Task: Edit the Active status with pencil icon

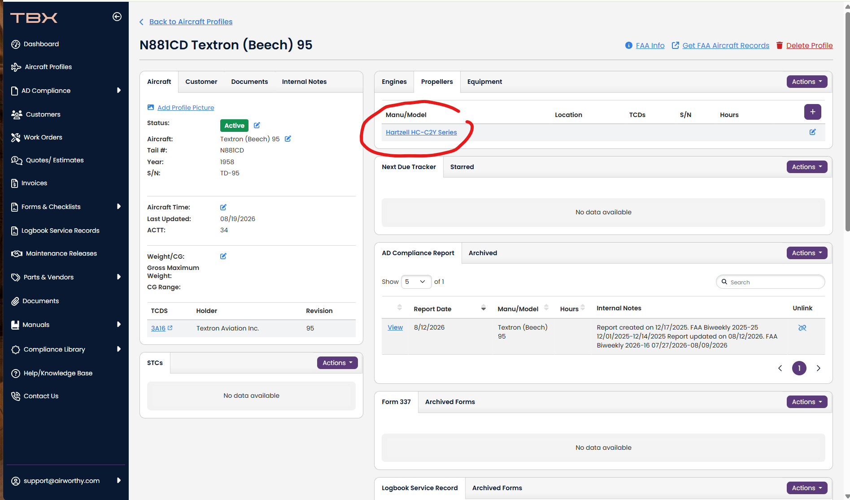Action: [257, 126]
